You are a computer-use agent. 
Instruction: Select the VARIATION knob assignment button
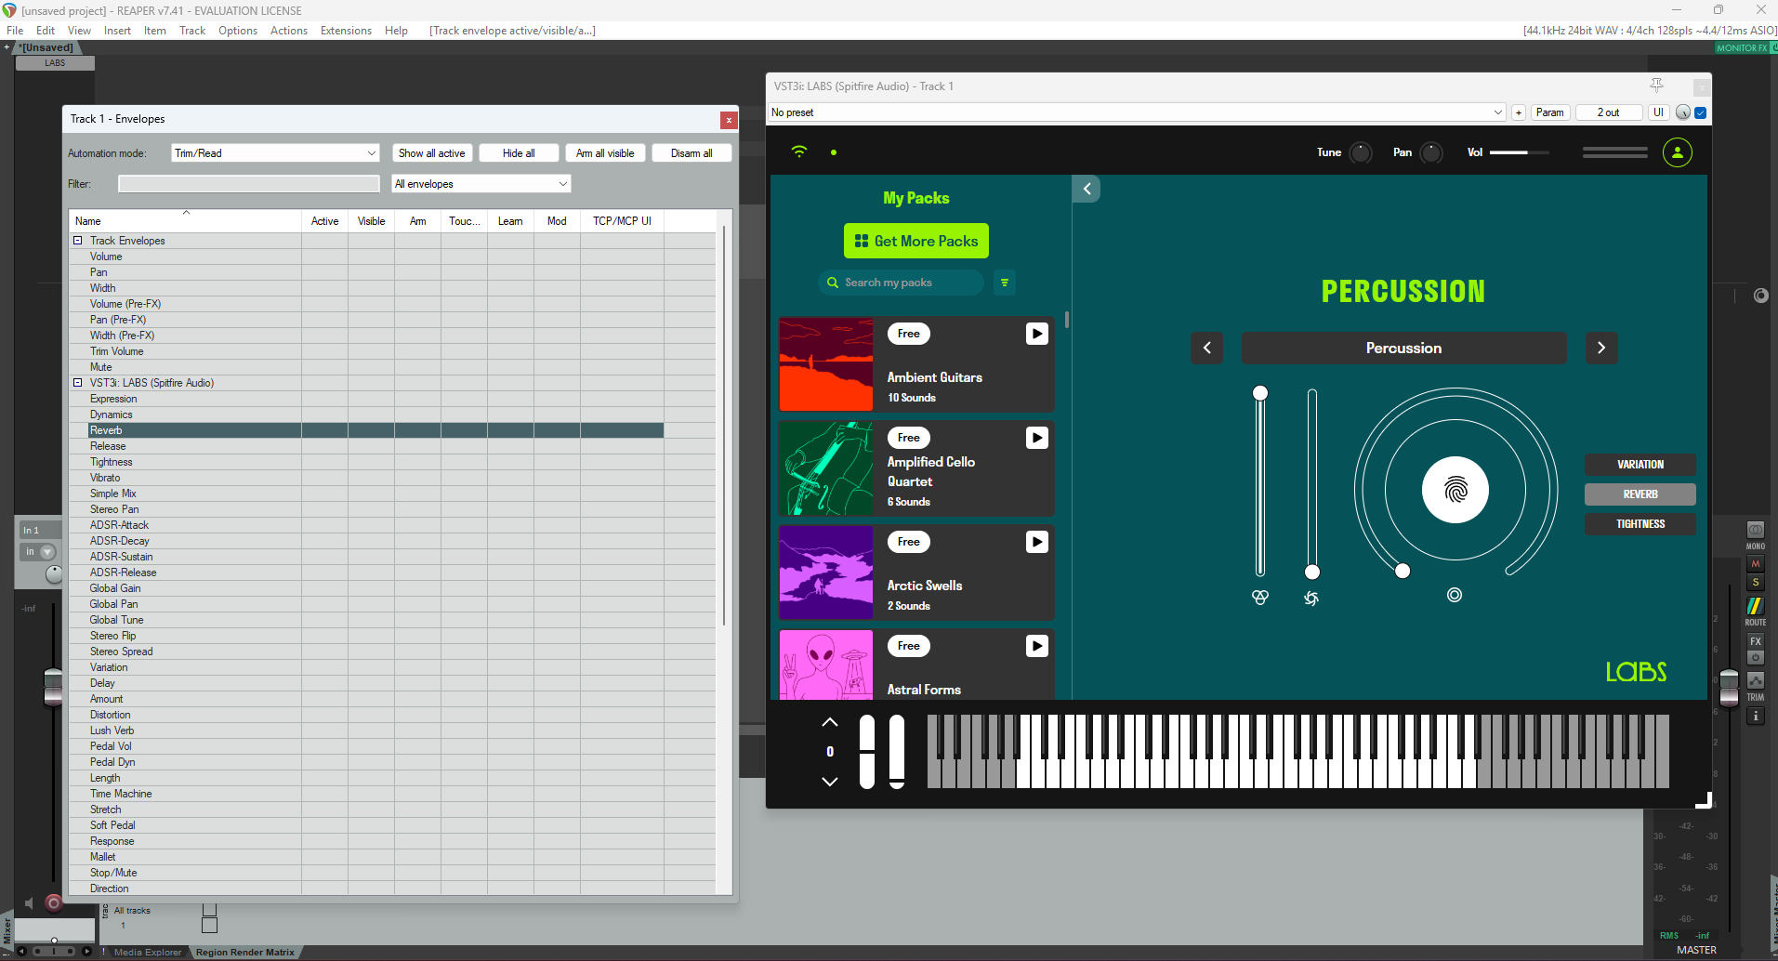coord(1640,465)
